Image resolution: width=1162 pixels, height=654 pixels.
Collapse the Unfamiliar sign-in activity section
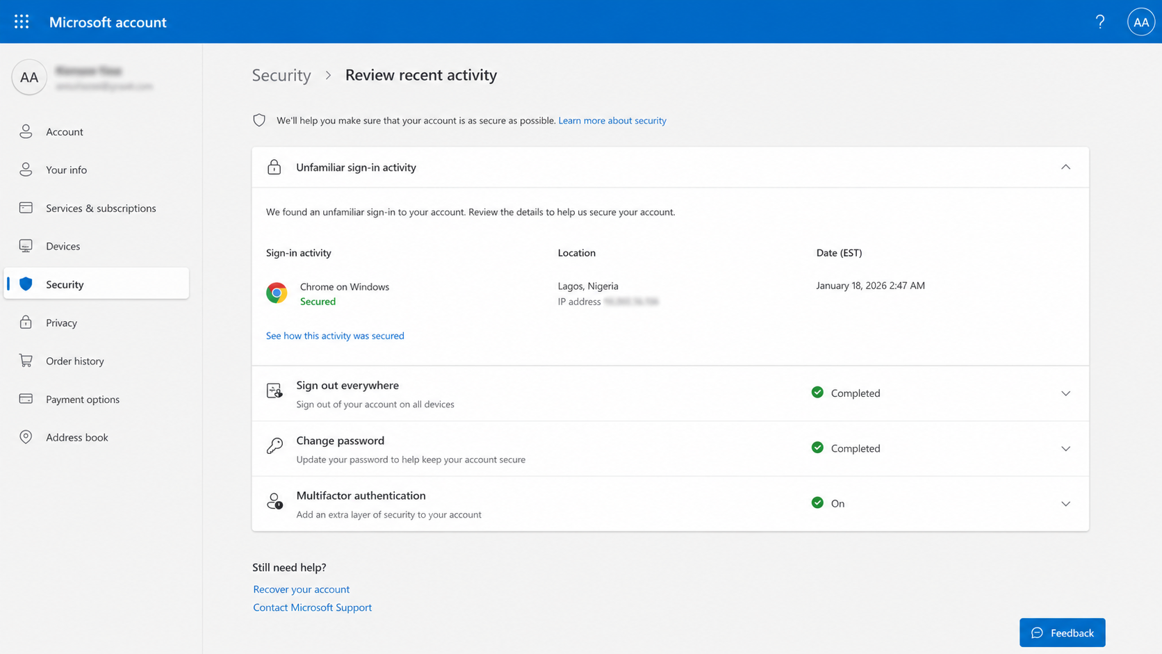pyautogui.click(x=1065, y=167)
